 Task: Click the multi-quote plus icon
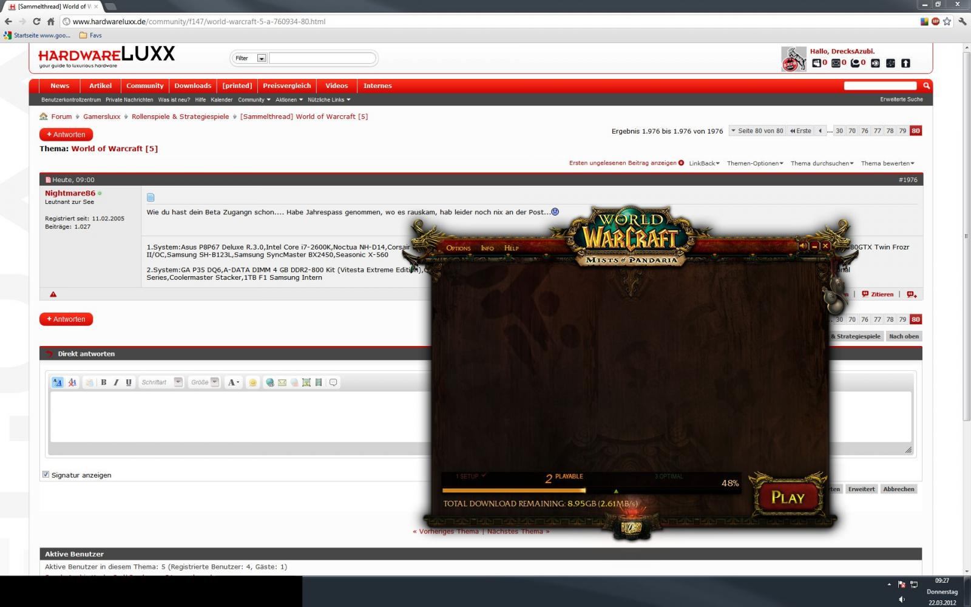click(912, 294)
